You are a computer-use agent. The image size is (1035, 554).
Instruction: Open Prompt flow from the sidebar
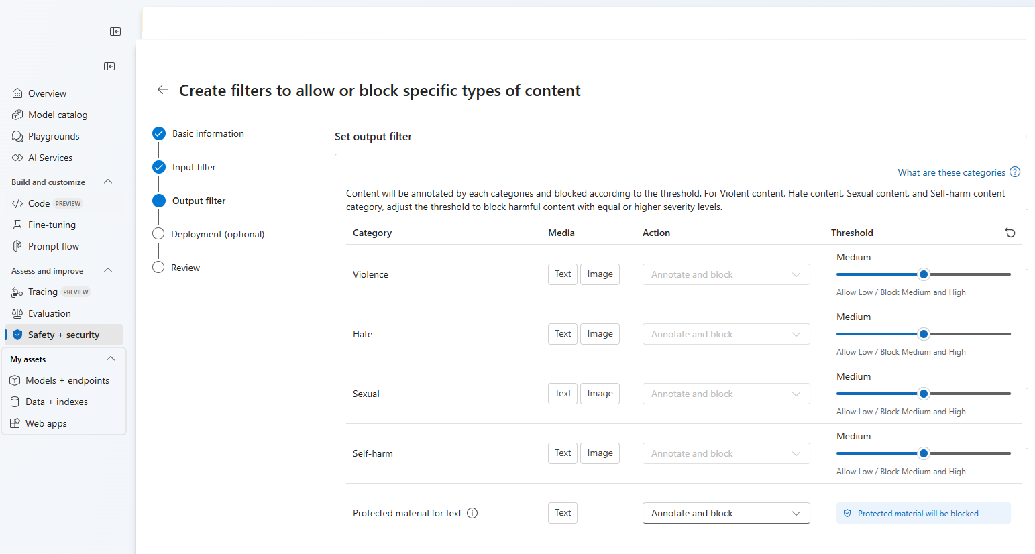tap(54, 246)
